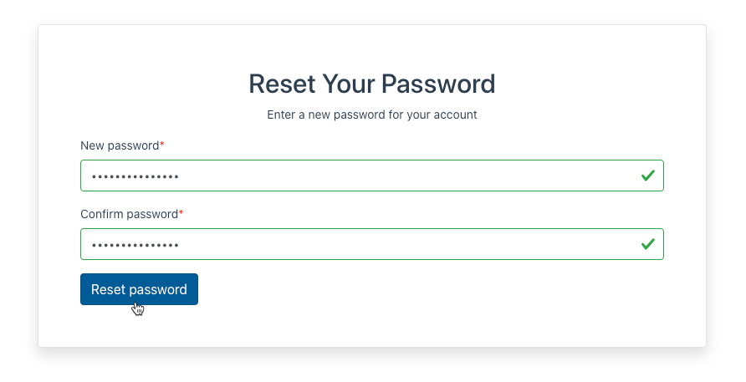Viewport: 746px width, 382px height.
Task: Click the "Reset Your Password" heading
Action: [372, 84]
